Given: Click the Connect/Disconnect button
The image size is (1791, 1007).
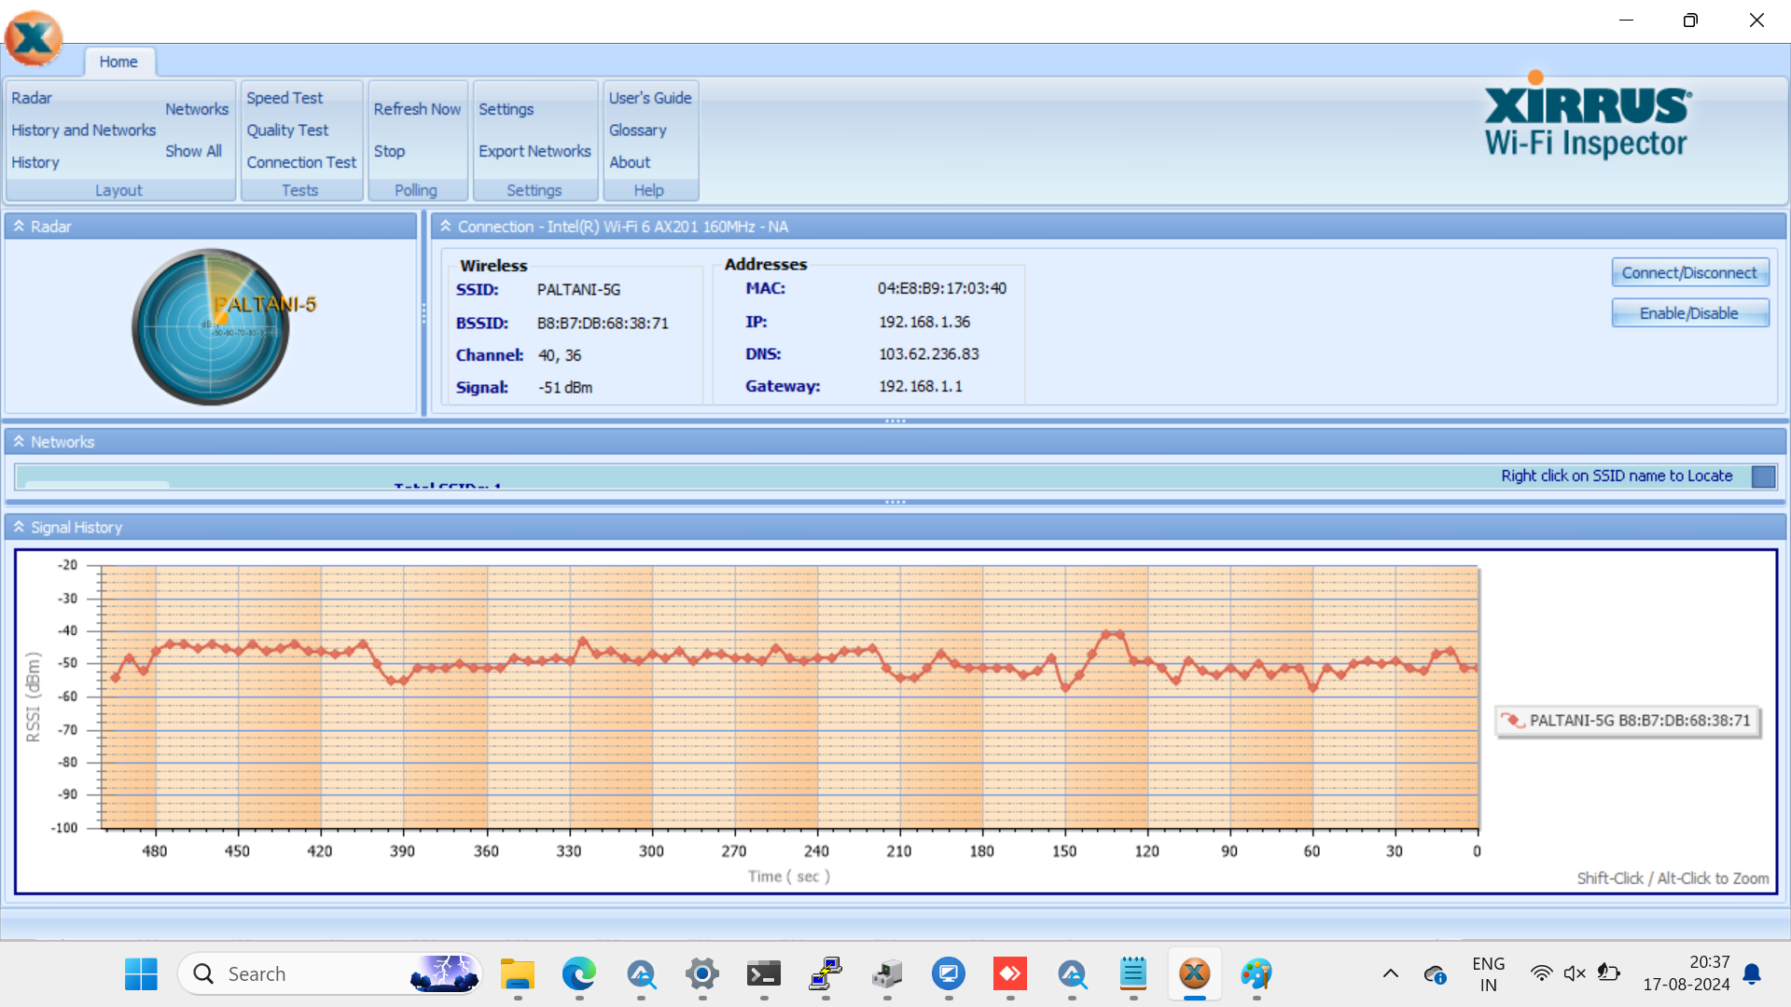Looking at the screenshot, I should pos(1689,273).
